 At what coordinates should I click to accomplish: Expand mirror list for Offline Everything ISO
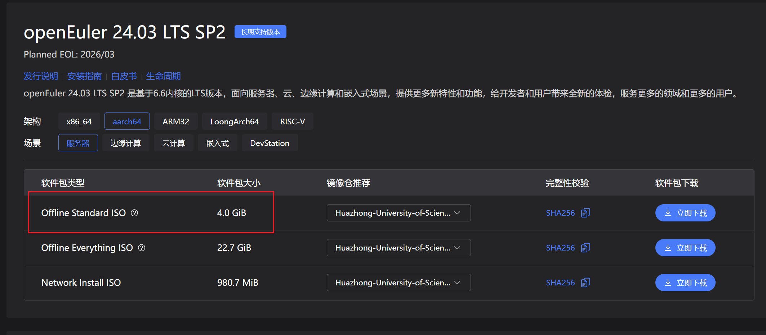click(398, 248)
